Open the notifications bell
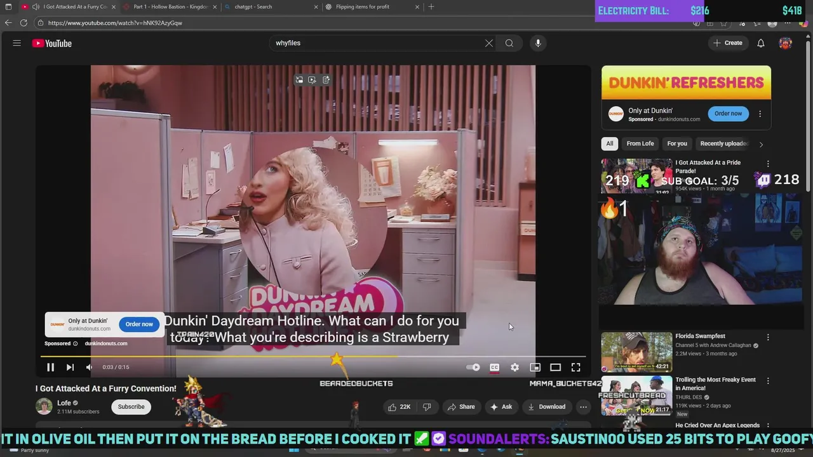The image size is (813, 457). coord(761,43)
